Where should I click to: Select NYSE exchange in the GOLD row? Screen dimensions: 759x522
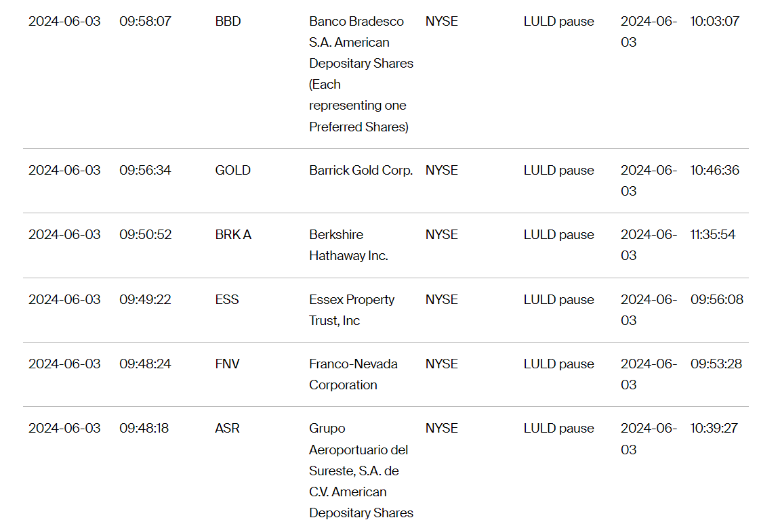[441, 170]
